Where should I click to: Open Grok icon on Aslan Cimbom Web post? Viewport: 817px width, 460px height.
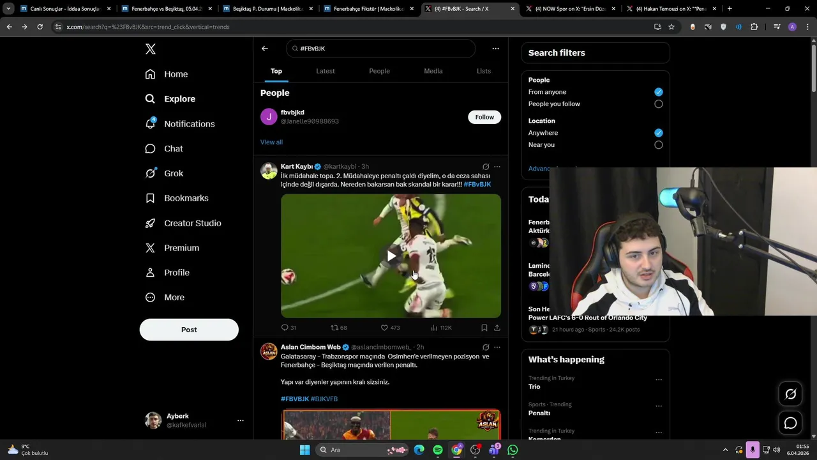click(486, 348)
